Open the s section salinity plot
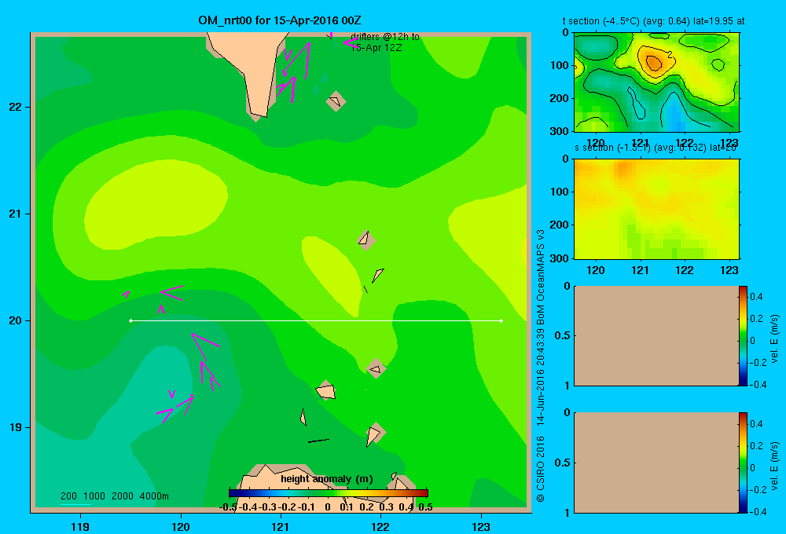 click(656, 208)
